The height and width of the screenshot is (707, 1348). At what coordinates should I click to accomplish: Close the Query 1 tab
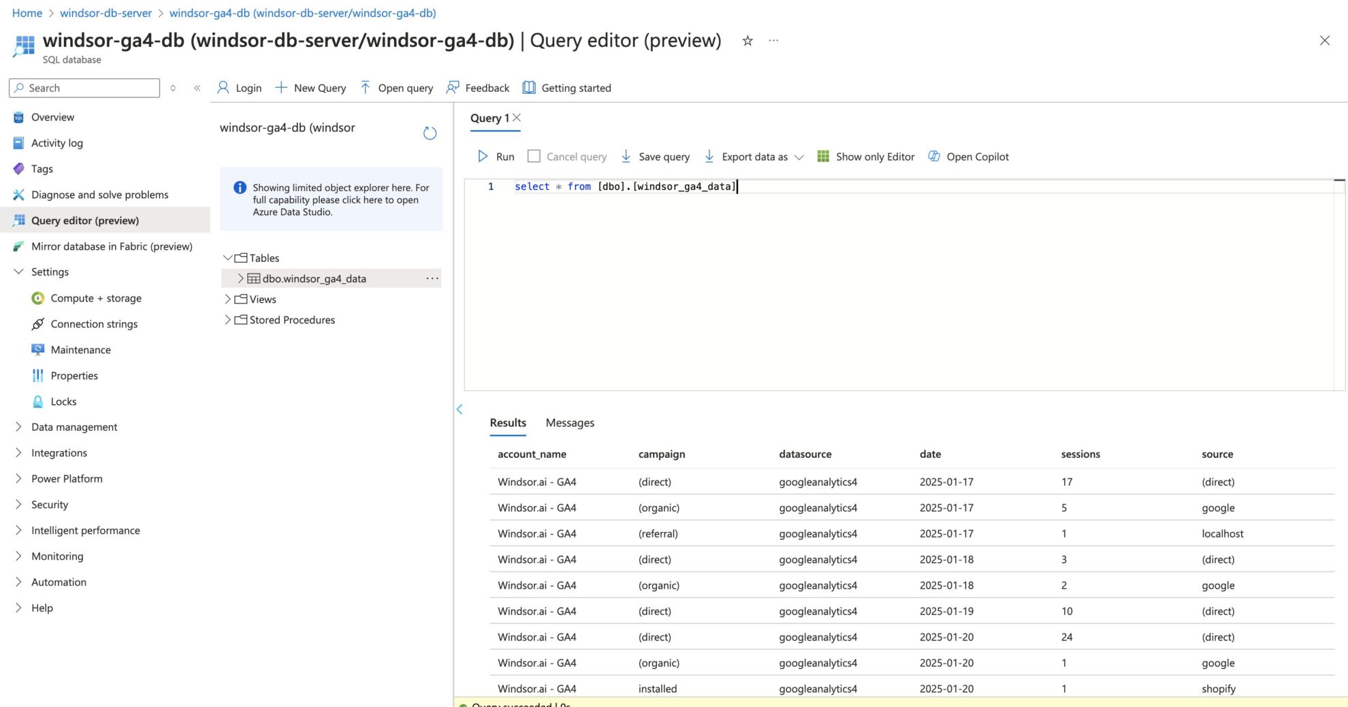point(517,118)
